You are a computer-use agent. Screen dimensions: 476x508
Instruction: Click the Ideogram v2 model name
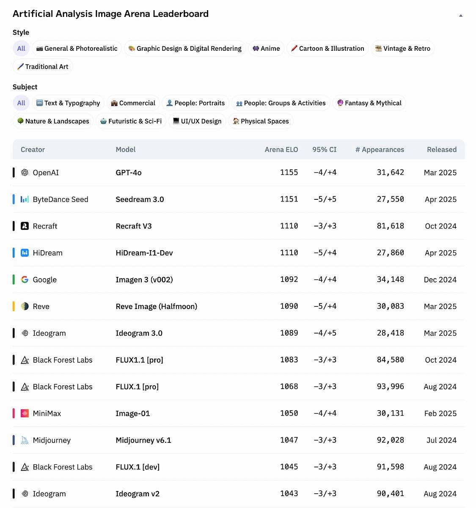[138, 494]
